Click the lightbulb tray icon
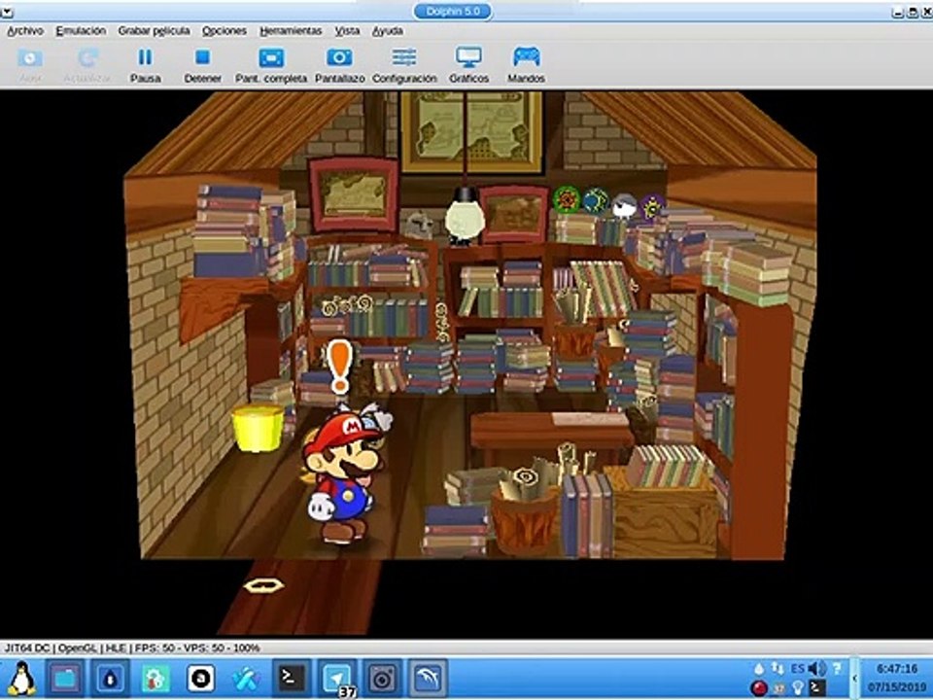 click(798, 688)
